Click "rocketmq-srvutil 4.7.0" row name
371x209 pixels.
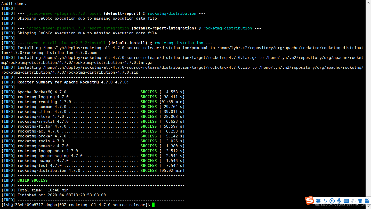click(43, 121)
